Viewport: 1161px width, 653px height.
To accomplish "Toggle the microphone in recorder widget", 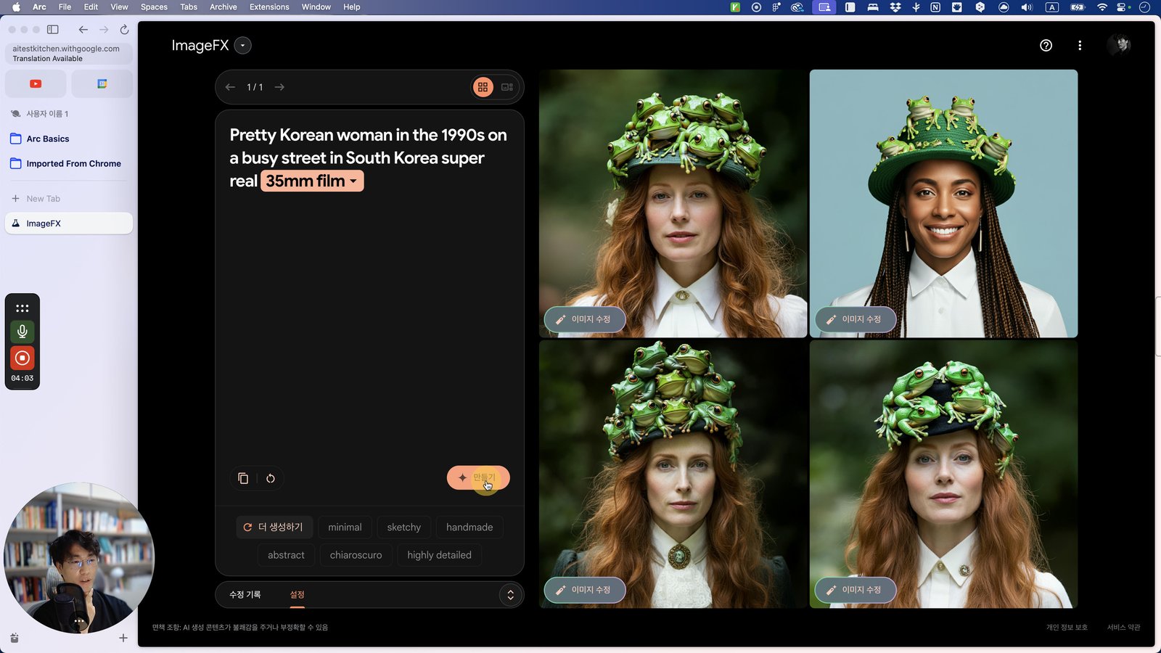I will pos(22,332).
